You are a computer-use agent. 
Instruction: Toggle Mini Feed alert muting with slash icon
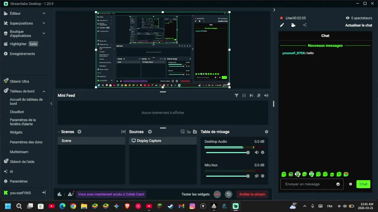click(x=259, y=95)
